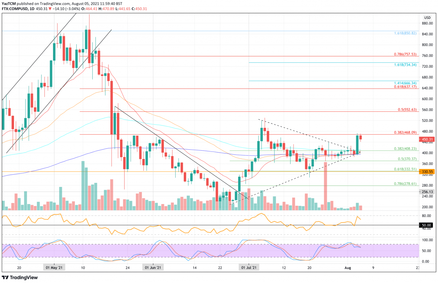Screen dimensions: 438x283
Task: Click the grey 256.13 price axis label
Action: point(427,192)
